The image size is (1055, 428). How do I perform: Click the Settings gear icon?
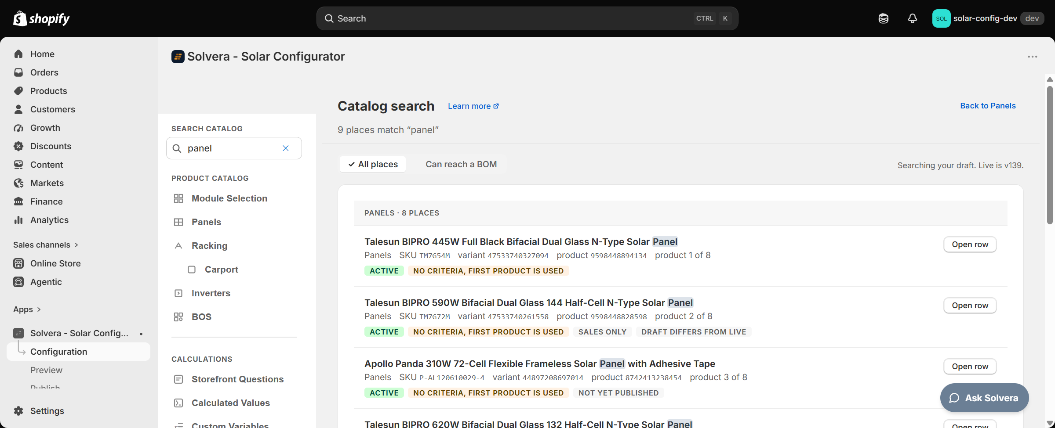(x=18, y=411)
